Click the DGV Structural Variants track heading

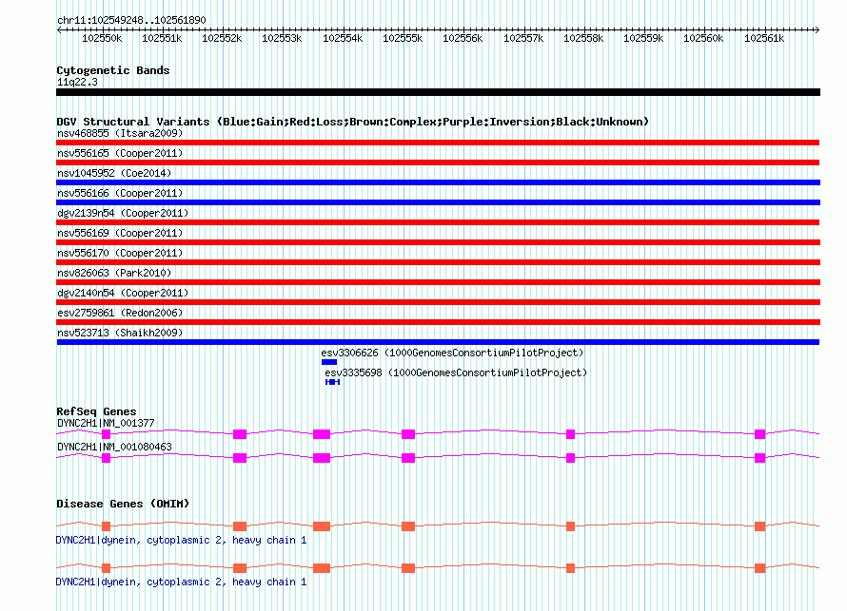coord(352,122)
